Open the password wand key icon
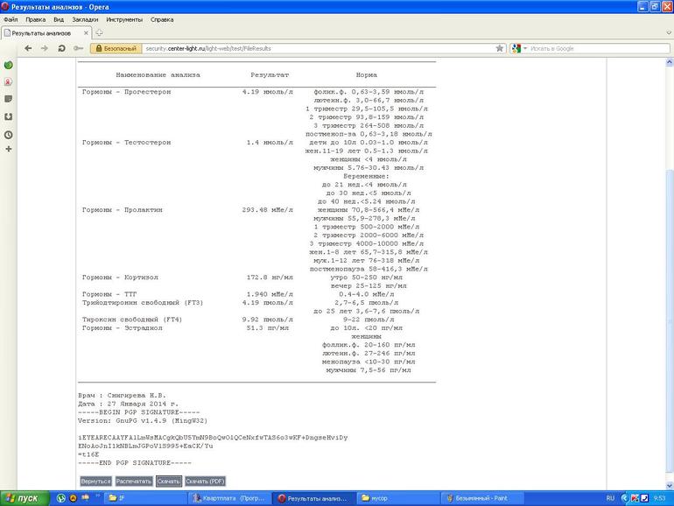The height and width of the screenshot is (506, 674). click(78, 48)
